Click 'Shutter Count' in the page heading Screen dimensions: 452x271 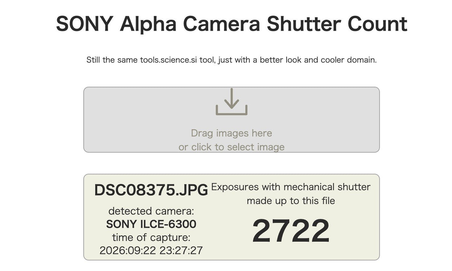(337, 24)
